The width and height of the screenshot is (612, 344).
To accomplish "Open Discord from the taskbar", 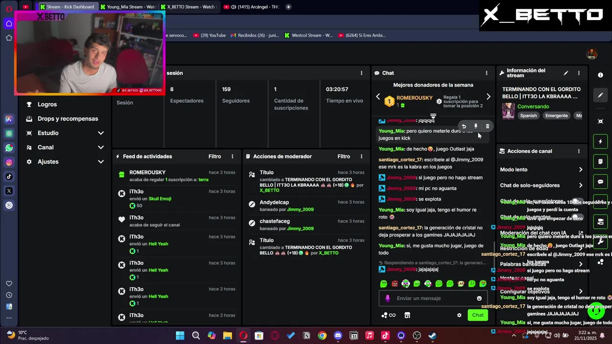I will pos(338,335).
